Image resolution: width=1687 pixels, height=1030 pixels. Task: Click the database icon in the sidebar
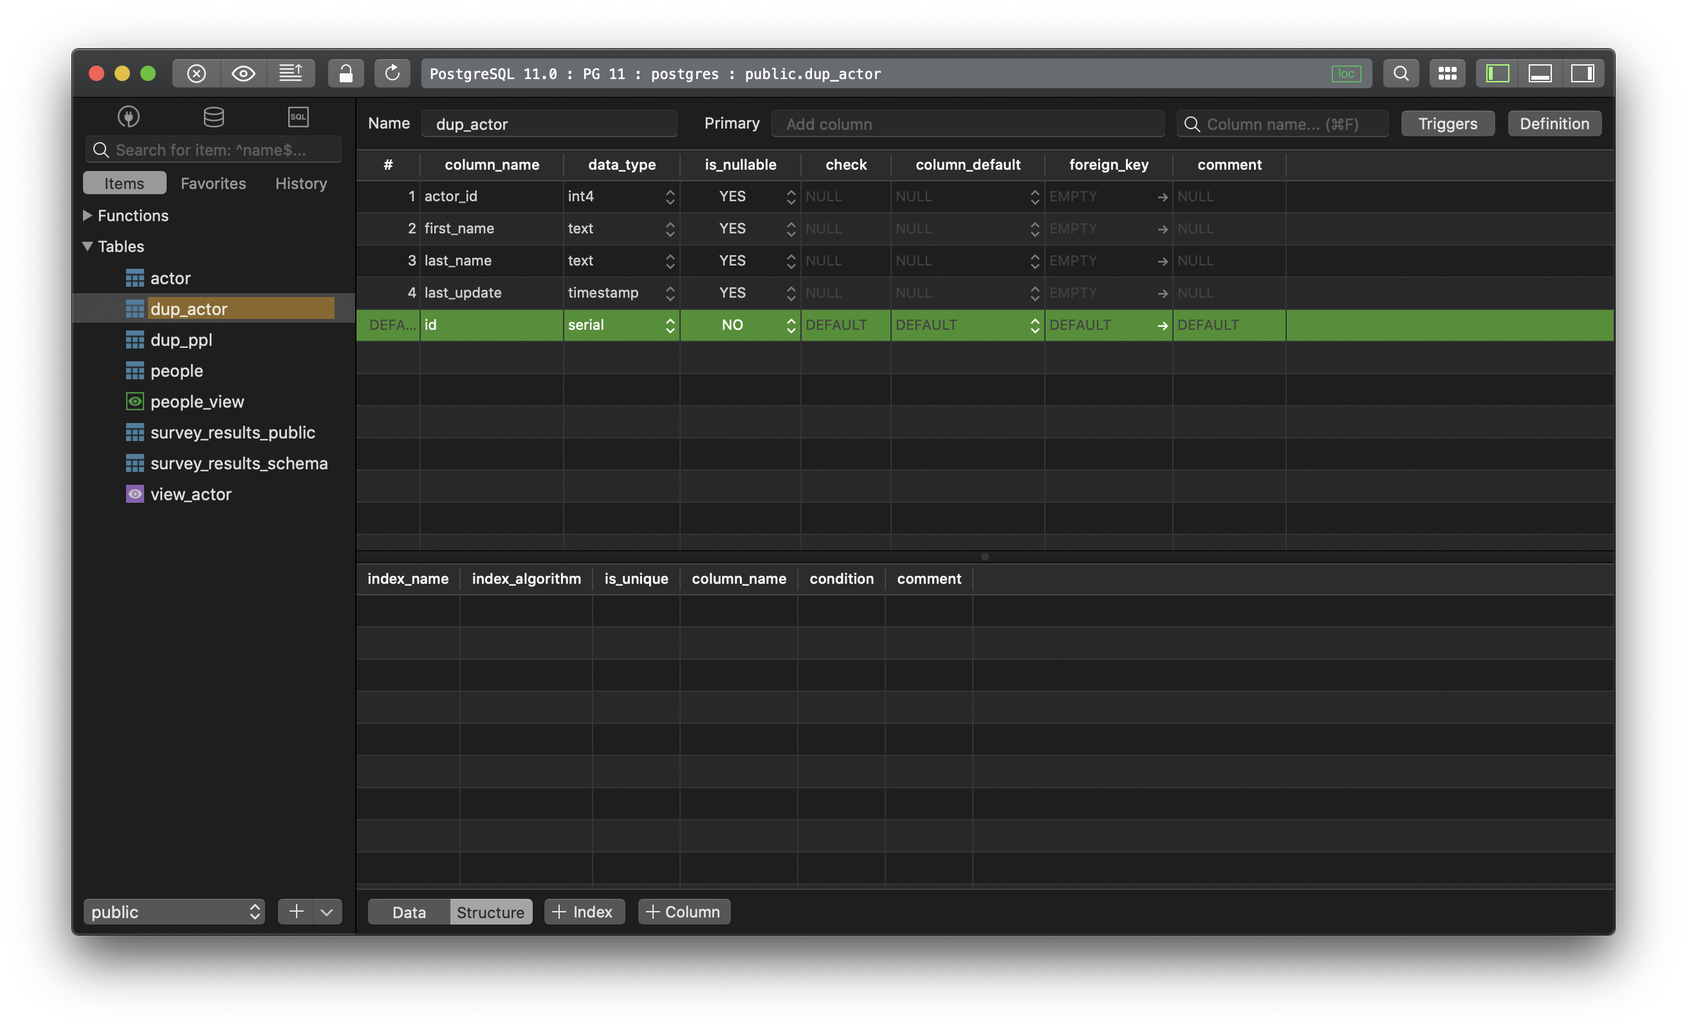(x=213, y=116)
